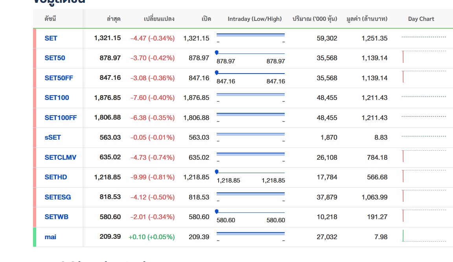Click the 'เปลี่ยนแปลง' column header
453x262 pixels.
point(159,19)
